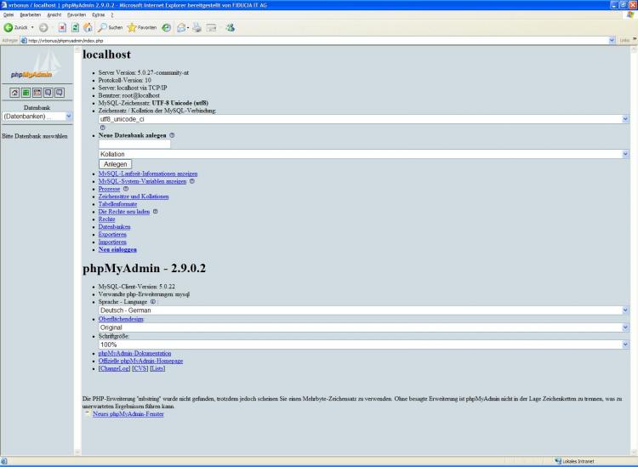Click the Neu einloggen link
Image resolution: width=638 pixels, height=467 pixels.
point(117,250)
